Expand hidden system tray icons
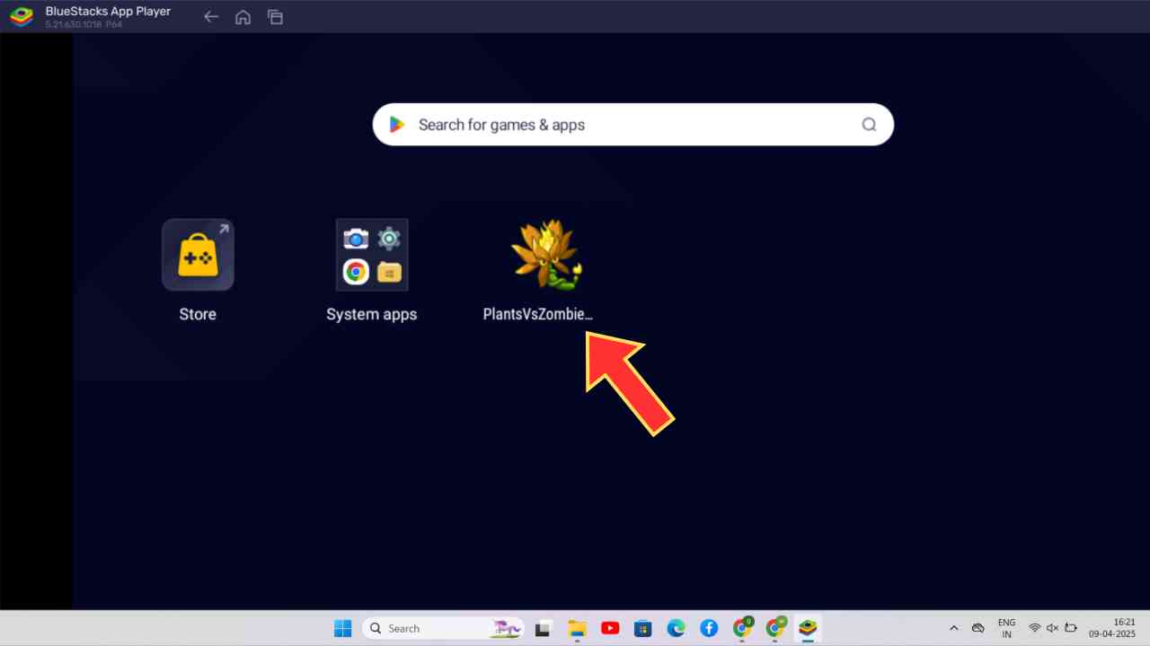The width and height of the screenshot is (1150, 646). click(x=953, y=628)
